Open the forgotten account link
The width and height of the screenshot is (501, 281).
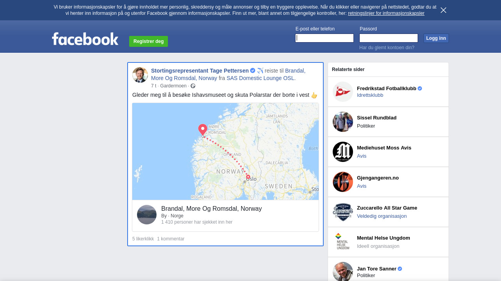tap(387, 48)
